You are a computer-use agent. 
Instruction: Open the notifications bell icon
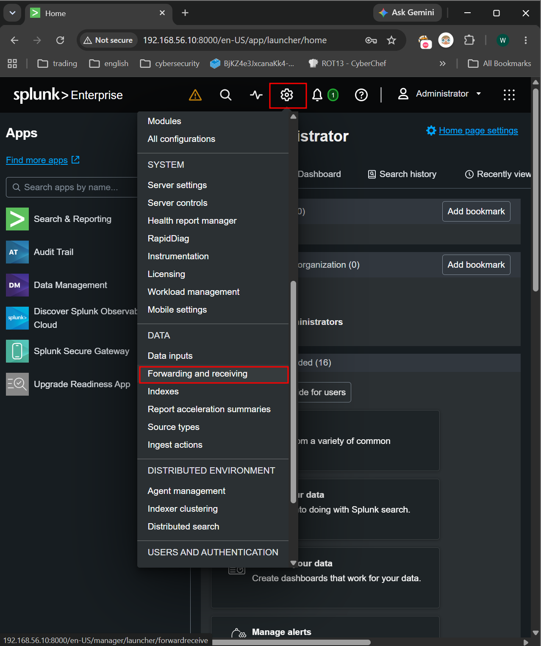pyautogui.click(x=317, y=95)
